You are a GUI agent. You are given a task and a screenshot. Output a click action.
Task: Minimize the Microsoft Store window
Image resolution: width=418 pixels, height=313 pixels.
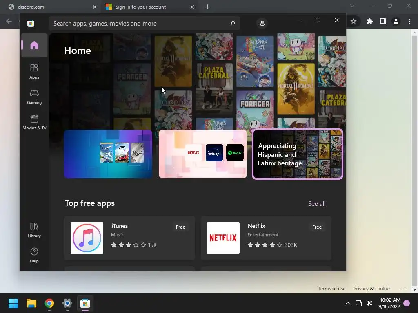pyautogui.click(x=299, y=20)
